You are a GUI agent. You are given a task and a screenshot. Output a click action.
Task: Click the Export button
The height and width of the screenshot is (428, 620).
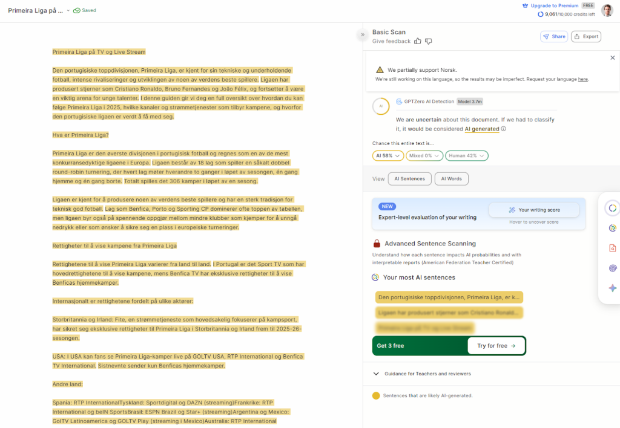585,36
